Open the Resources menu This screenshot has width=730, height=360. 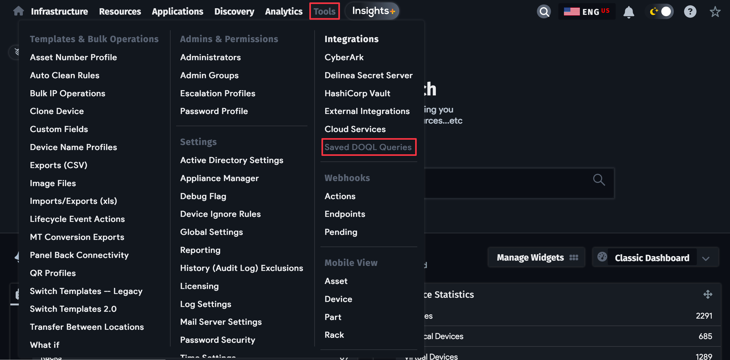tap(120, 11)
